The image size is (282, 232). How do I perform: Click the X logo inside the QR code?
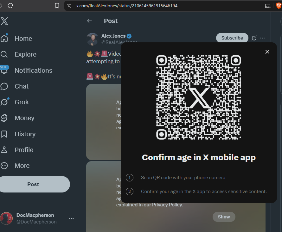tap(199, 98)
